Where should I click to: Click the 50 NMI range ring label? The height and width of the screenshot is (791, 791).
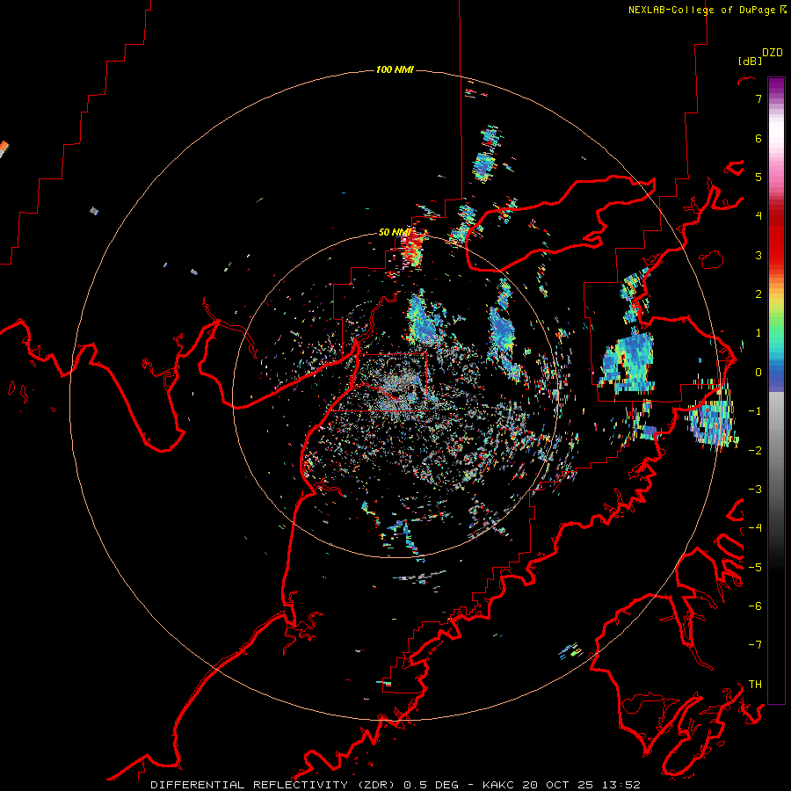coord(395,232)
